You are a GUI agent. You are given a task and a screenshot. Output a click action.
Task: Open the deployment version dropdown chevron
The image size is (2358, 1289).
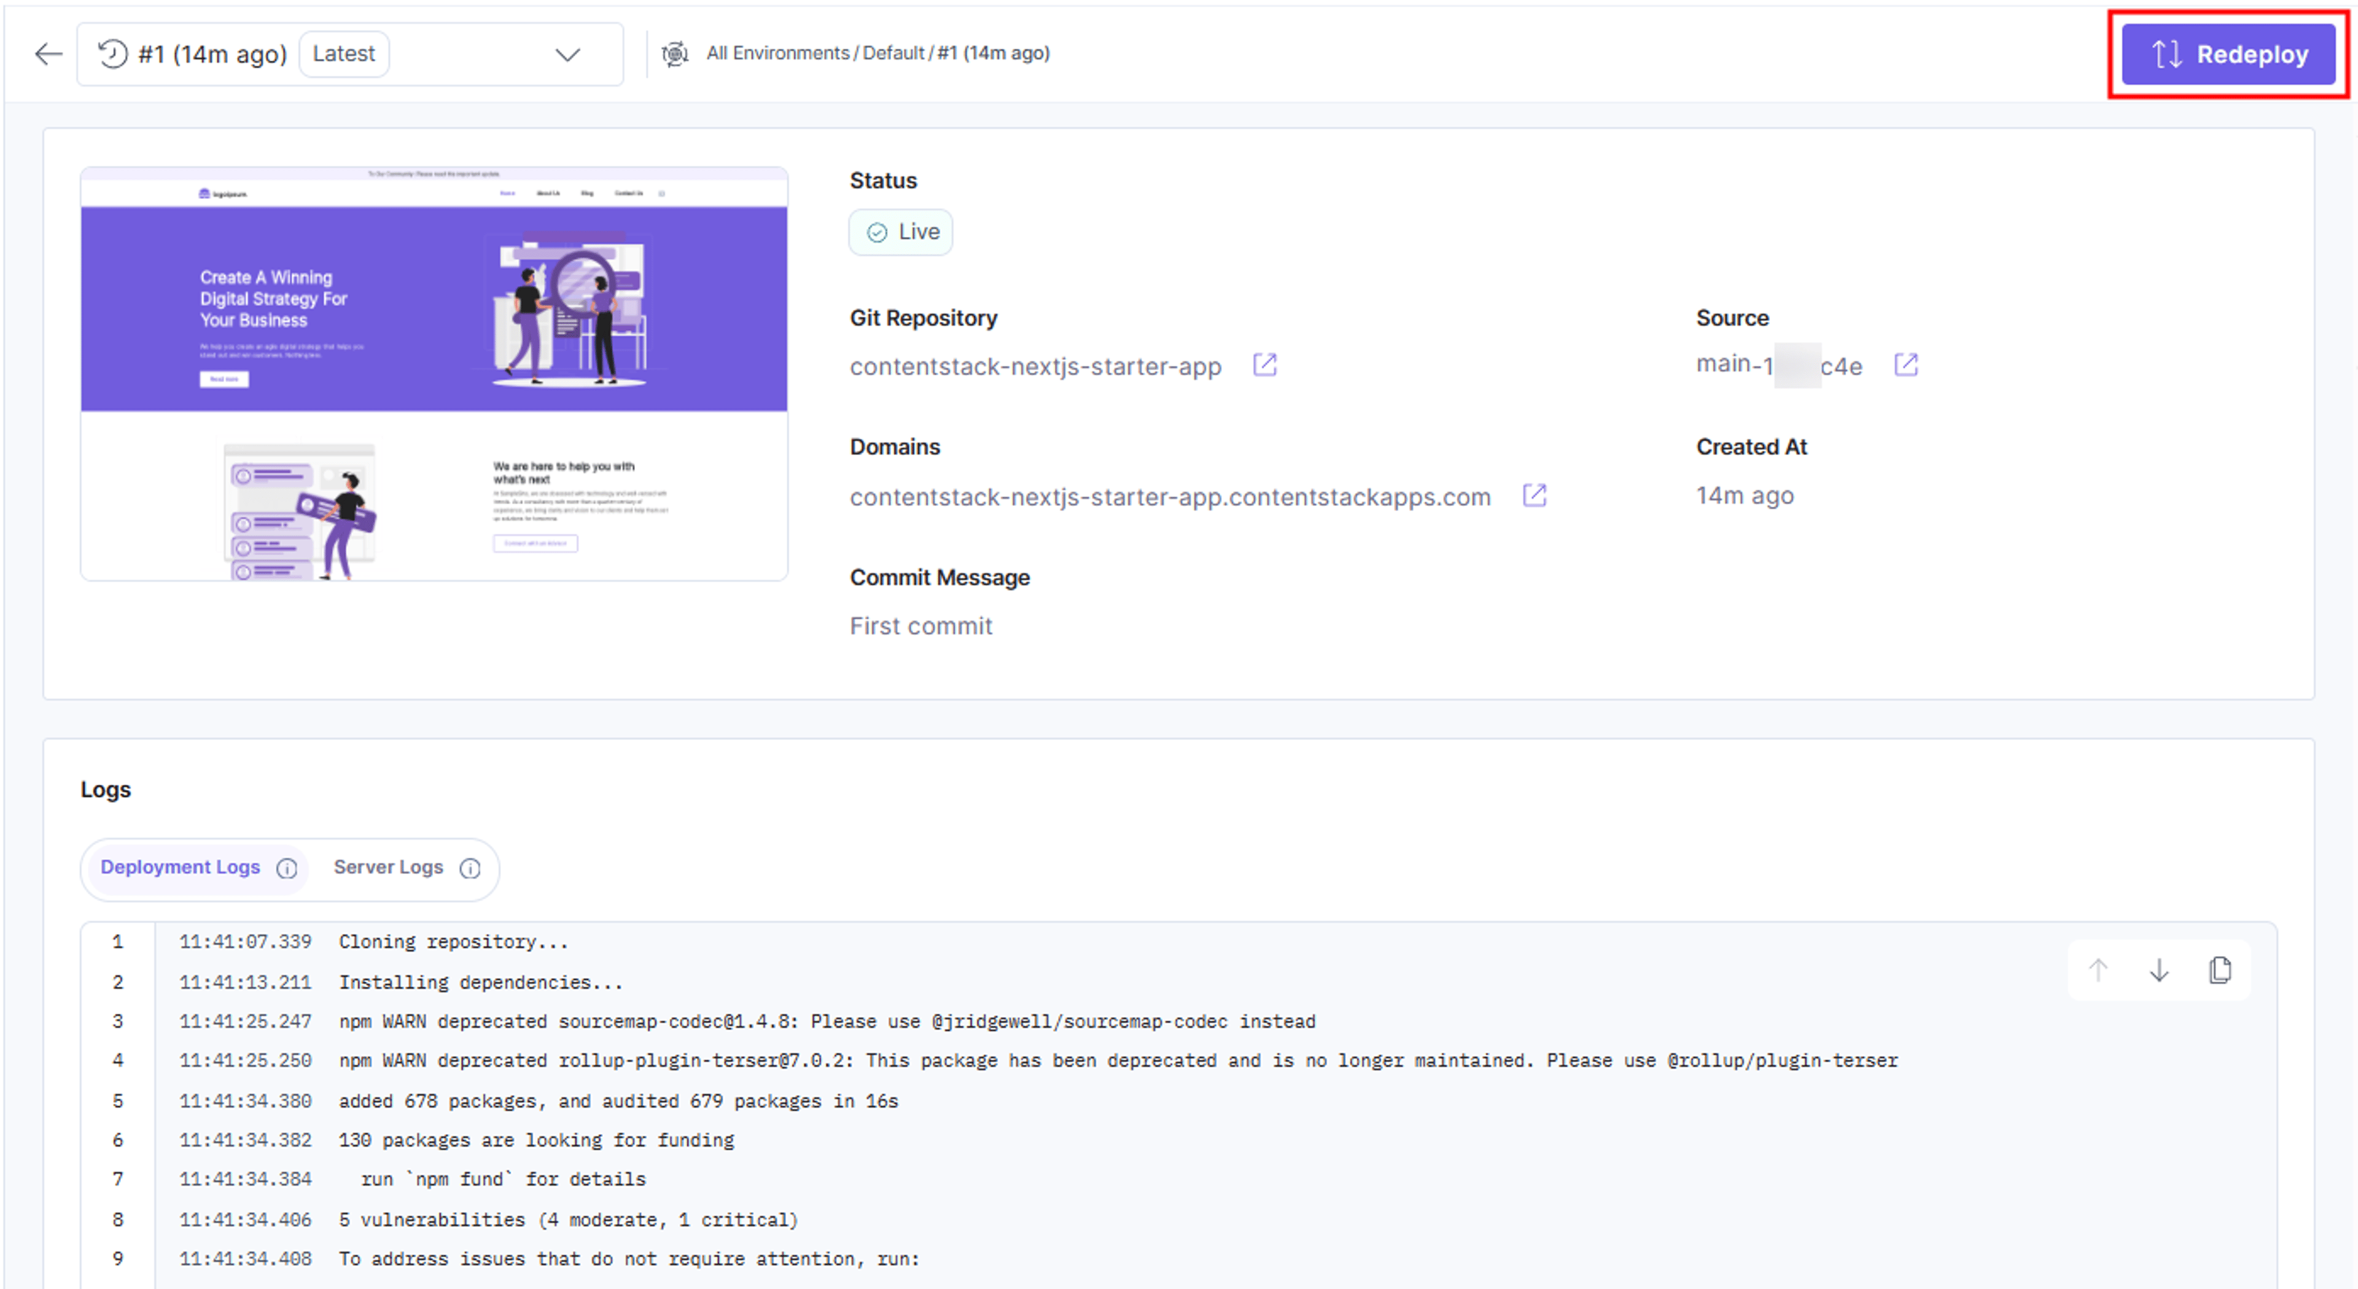[567, 55]
